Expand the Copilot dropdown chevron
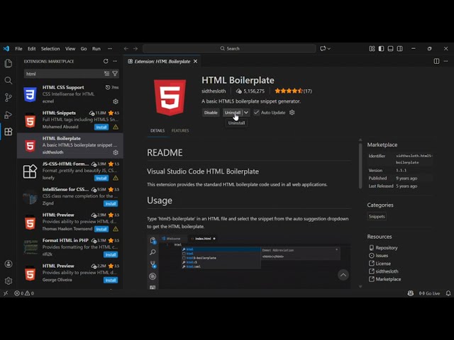 [329, 49]
